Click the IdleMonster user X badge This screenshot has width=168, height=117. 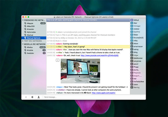[x=132, y=58]
